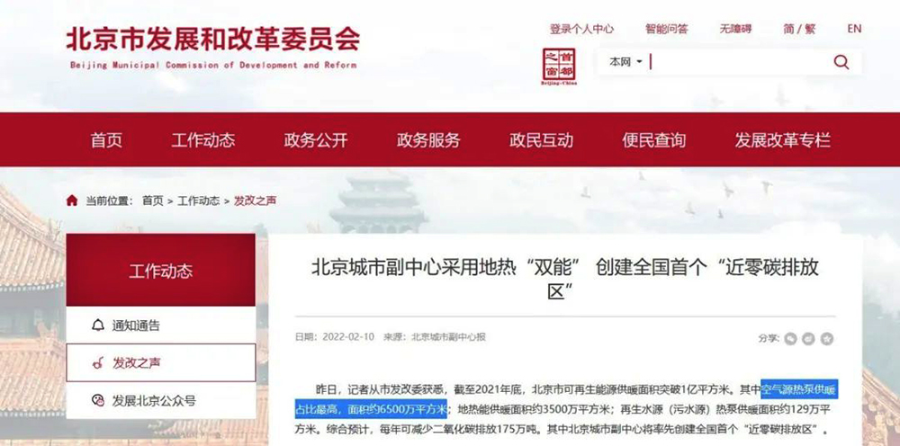This screenshot has width=900, height=446.
Task: Open the 首页 nav menu item
Action: (x=106, y=140)
